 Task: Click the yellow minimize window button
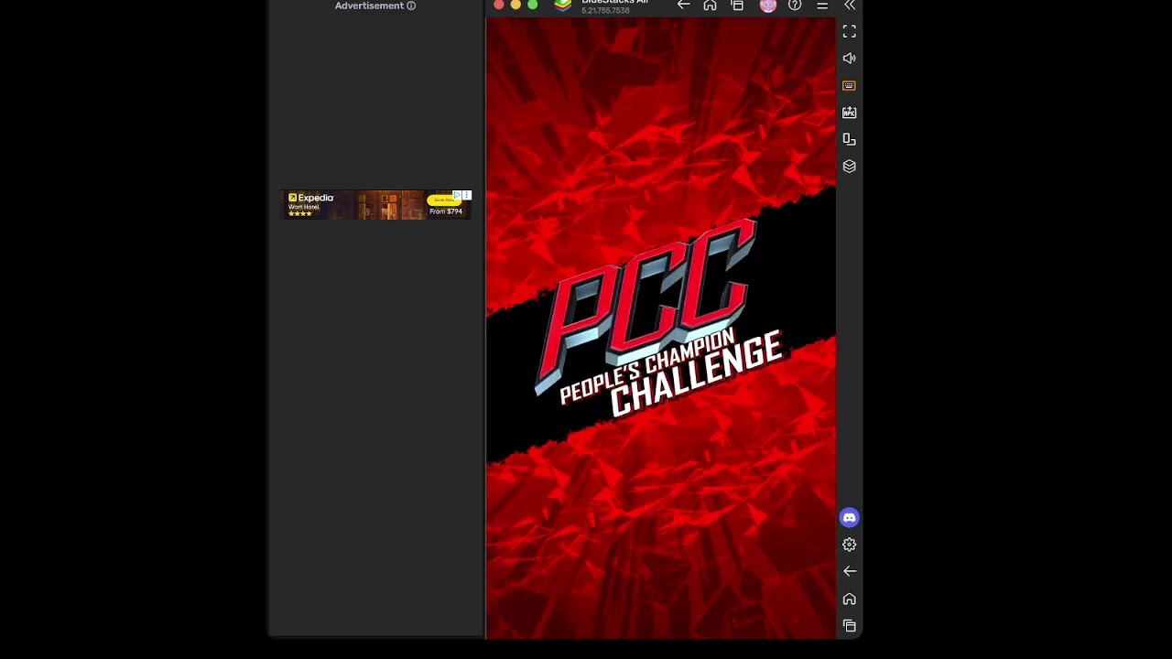[x=515, y=5]
